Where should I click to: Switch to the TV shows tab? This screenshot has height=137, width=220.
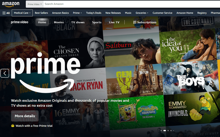pos(78,22)
